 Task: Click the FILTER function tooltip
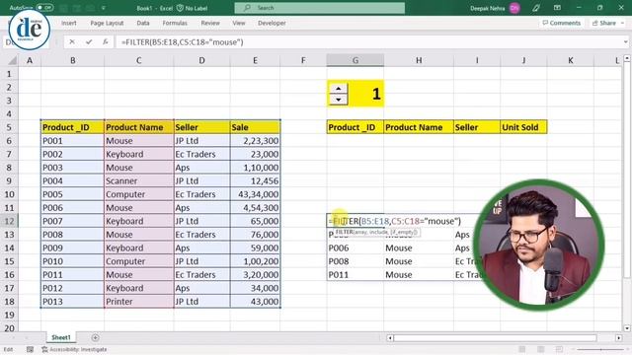coord(376,233)
